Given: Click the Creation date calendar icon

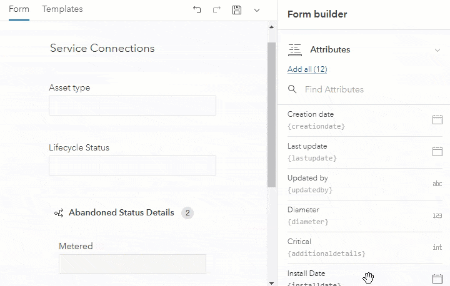Looking at the screenshot, I should [x=437, y=120].
